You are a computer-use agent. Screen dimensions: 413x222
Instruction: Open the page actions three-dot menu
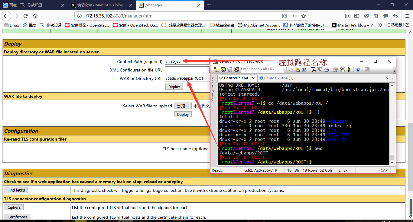294,16
